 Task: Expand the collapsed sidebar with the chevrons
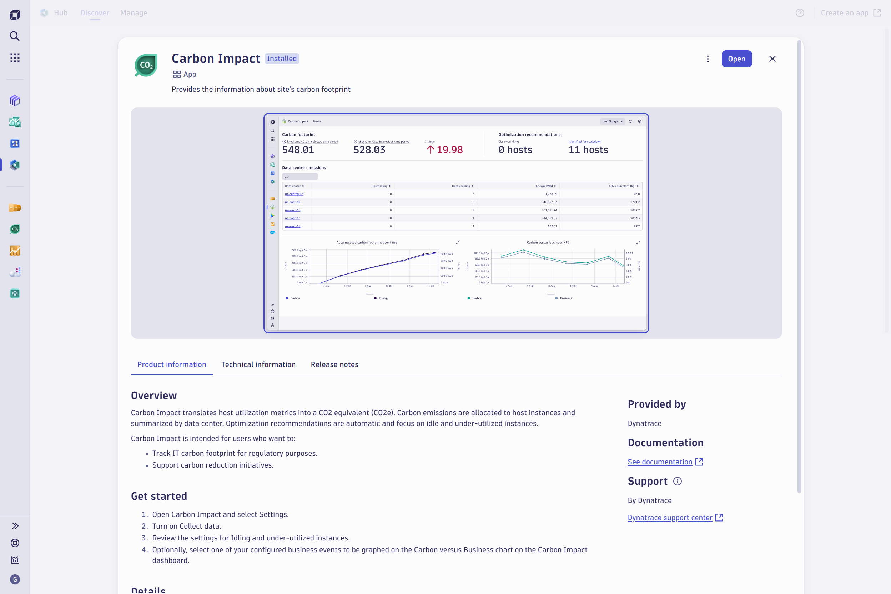[15, 526]
